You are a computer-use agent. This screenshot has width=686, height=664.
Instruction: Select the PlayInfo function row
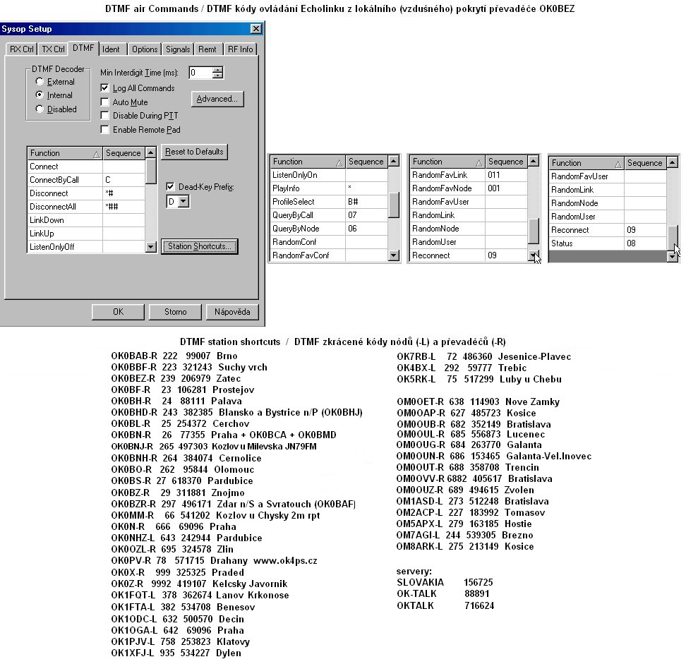click(329, 188)
